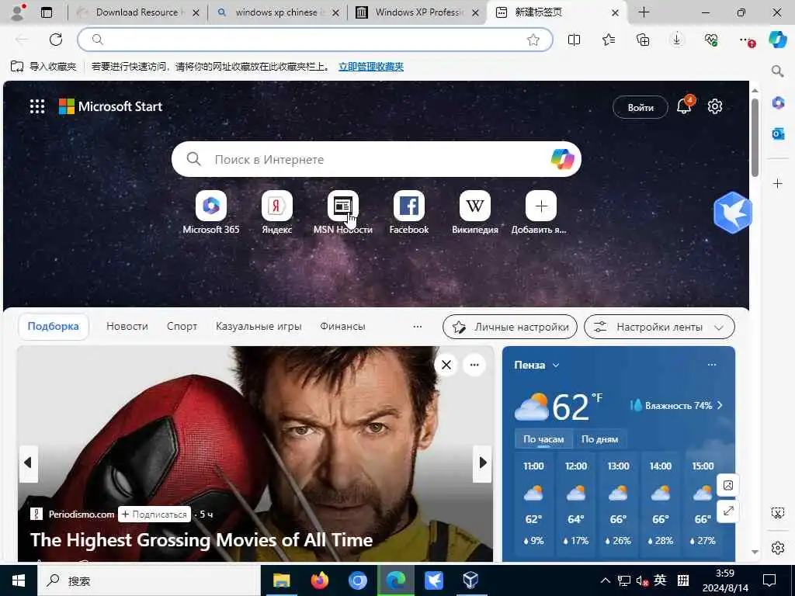Click the Copilot icon in search box
The height and width of the screenshot is (596, 795).
pyautogui.click(x=562, y=159)
